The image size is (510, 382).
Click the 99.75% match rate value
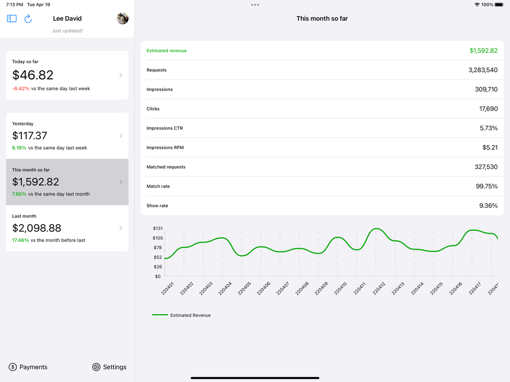click(x=487, y=186)
